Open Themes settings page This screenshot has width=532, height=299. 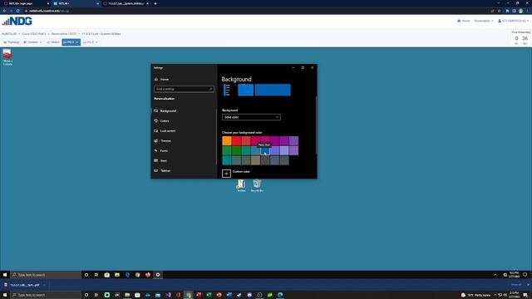(165, 140)
